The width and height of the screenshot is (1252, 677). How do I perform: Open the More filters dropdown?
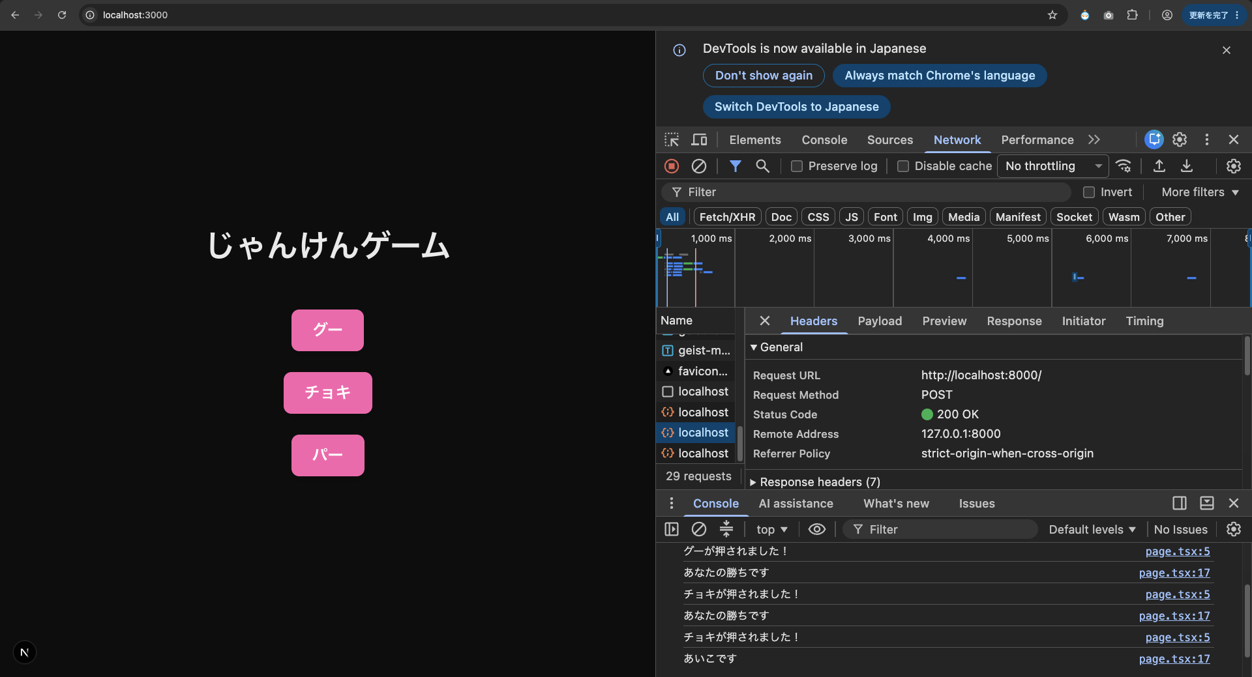tap(1200, 192)
